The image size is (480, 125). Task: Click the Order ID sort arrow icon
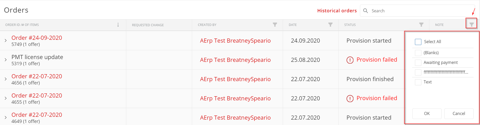click(x=118, y=25)
